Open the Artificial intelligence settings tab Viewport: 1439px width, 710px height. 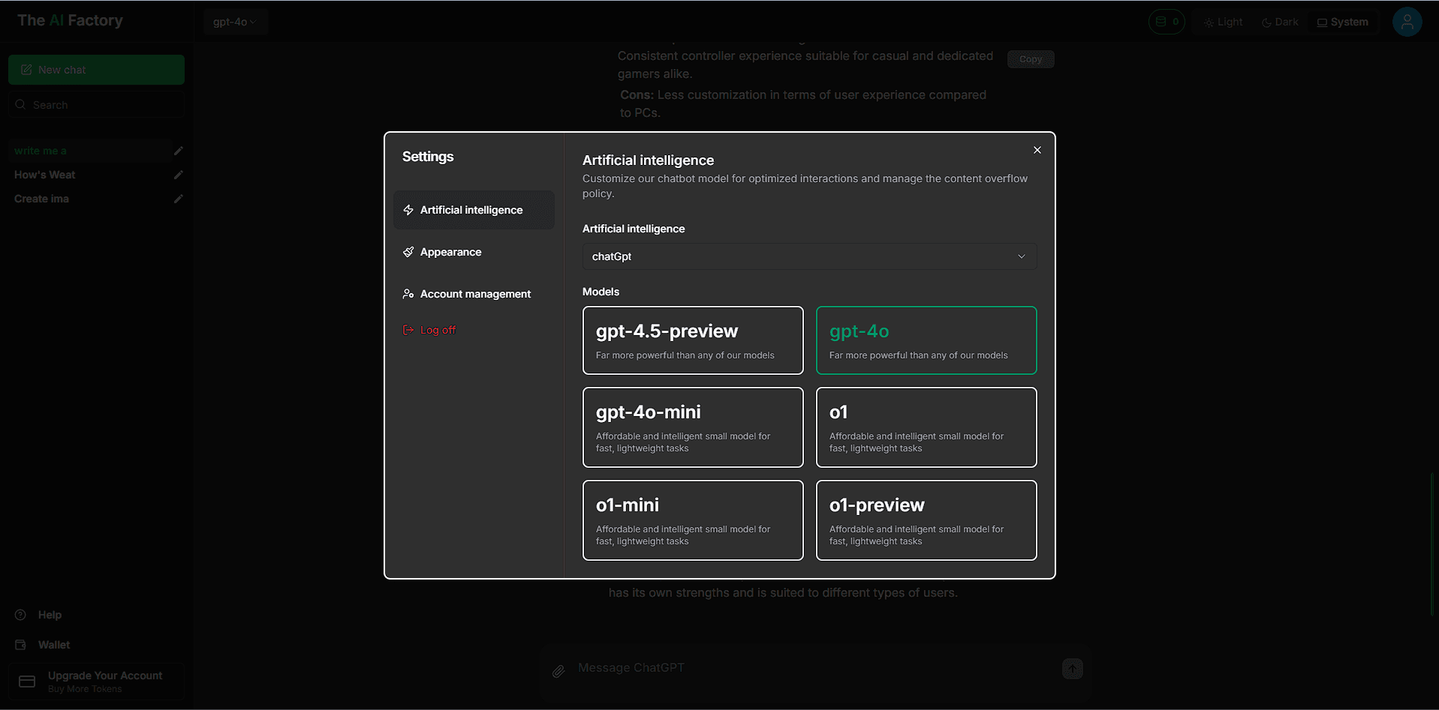click(x=474, y=210)
